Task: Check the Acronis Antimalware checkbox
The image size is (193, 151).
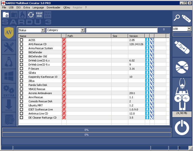Action: point(21,93)
